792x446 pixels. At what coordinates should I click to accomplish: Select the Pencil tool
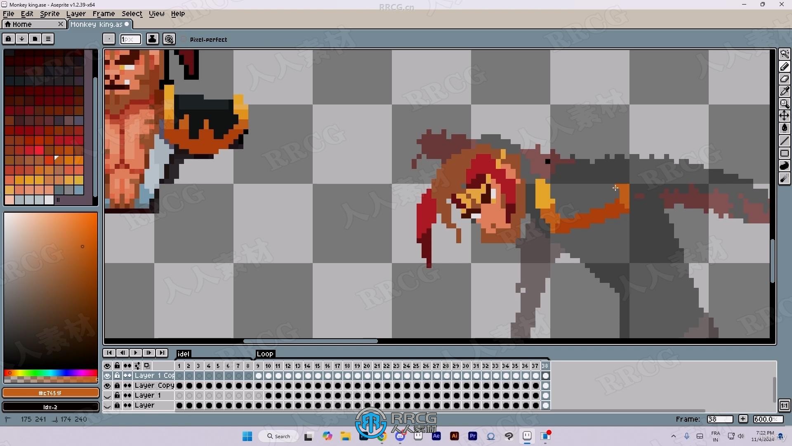pyautogui.click(x=785, y=66)
